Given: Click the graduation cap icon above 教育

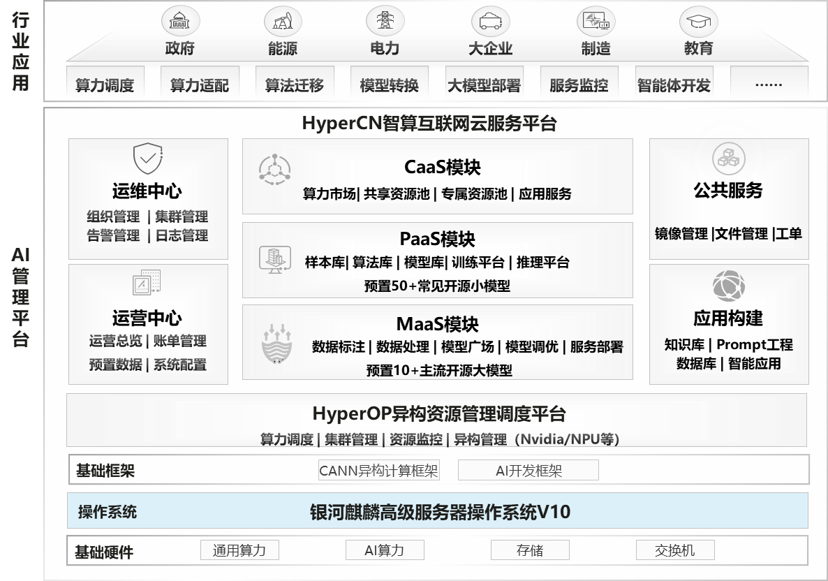Looking at the screenshot, I should 698,22.
